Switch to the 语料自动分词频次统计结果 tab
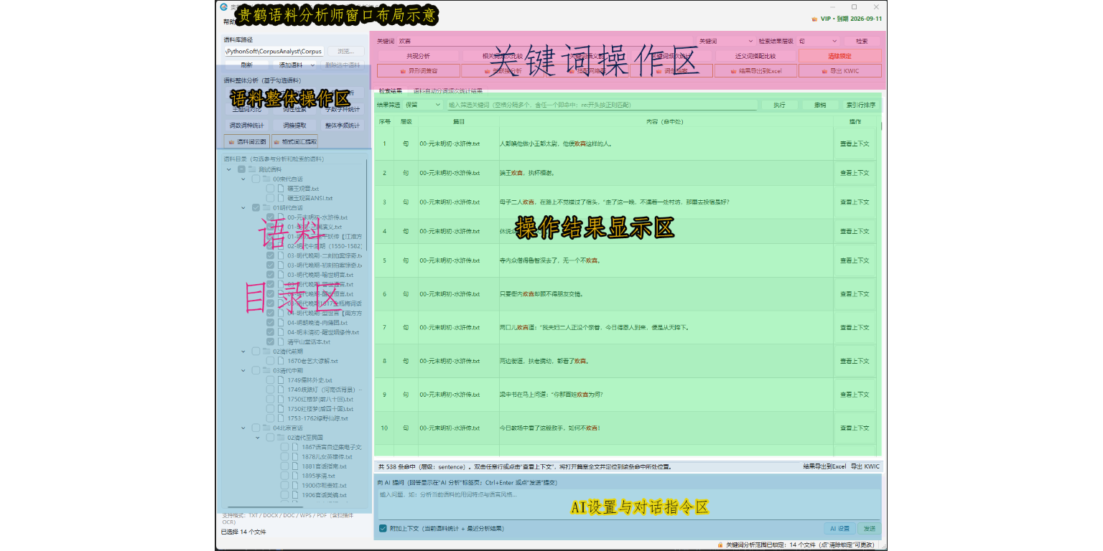The image size is (1103, 551). 447,91
